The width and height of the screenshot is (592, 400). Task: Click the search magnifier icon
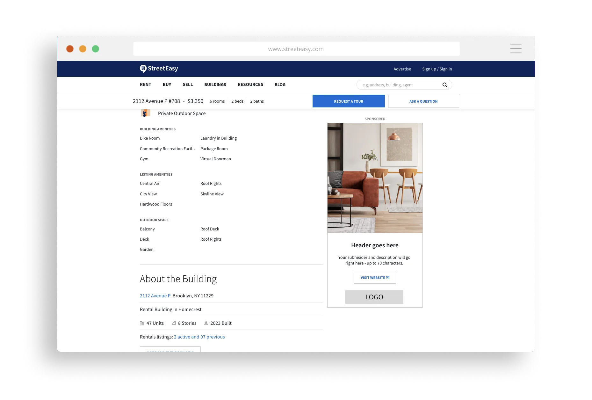(x=445, y=85)
